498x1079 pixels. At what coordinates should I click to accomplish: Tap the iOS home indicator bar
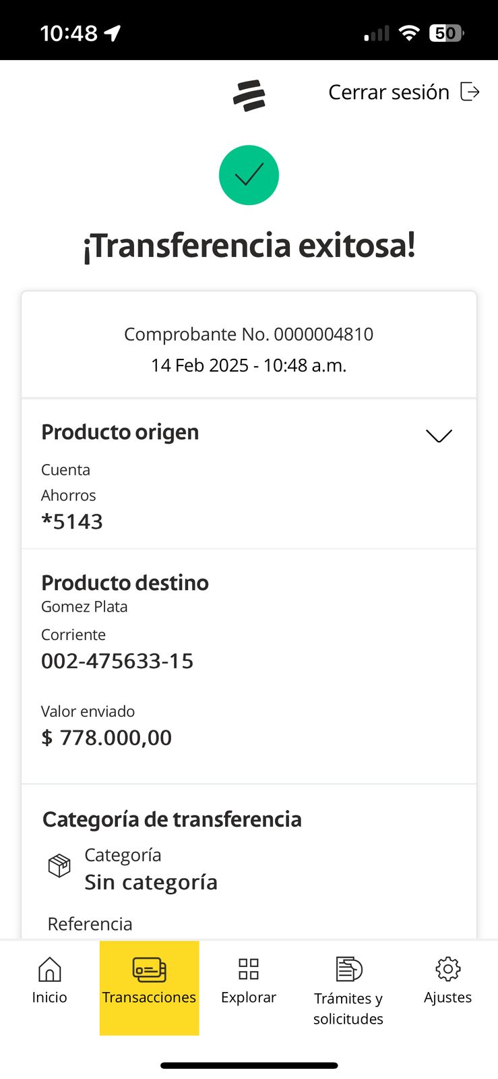249,1066
